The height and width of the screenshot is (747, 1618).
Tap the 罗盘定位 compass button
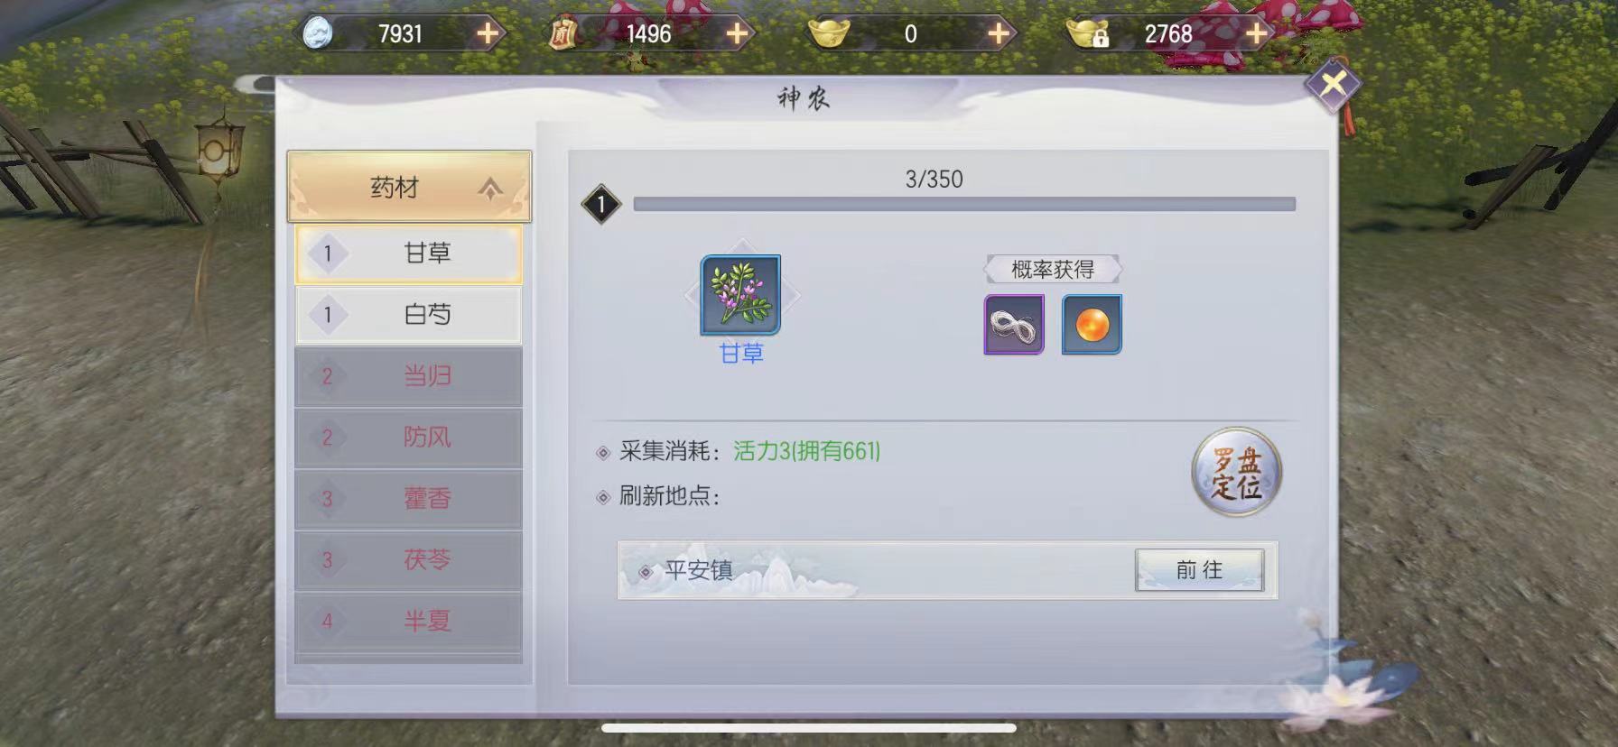1236,472
